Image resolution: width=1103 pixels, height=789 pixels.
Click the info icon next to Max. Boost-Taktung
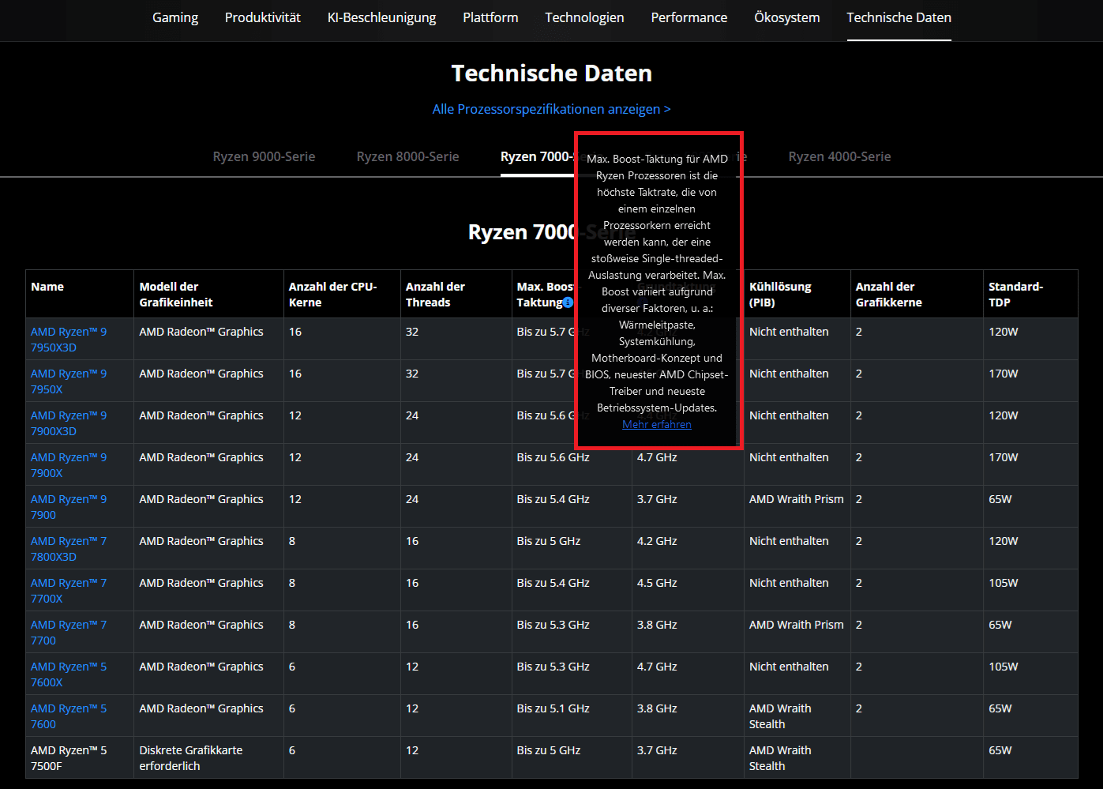pyautogui.click(x=568, y=302)
